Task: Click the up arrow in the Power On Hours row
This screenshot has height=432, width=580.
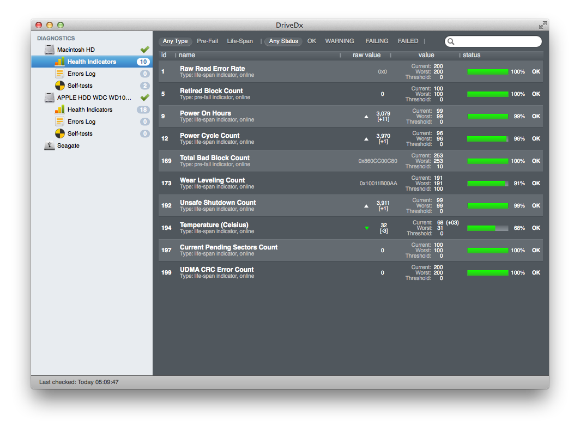Action: [366, 117]
